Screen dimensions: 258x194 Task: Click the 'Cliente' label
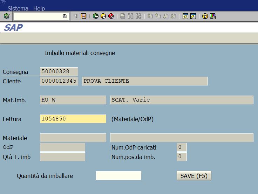click(x=12, y=81)
